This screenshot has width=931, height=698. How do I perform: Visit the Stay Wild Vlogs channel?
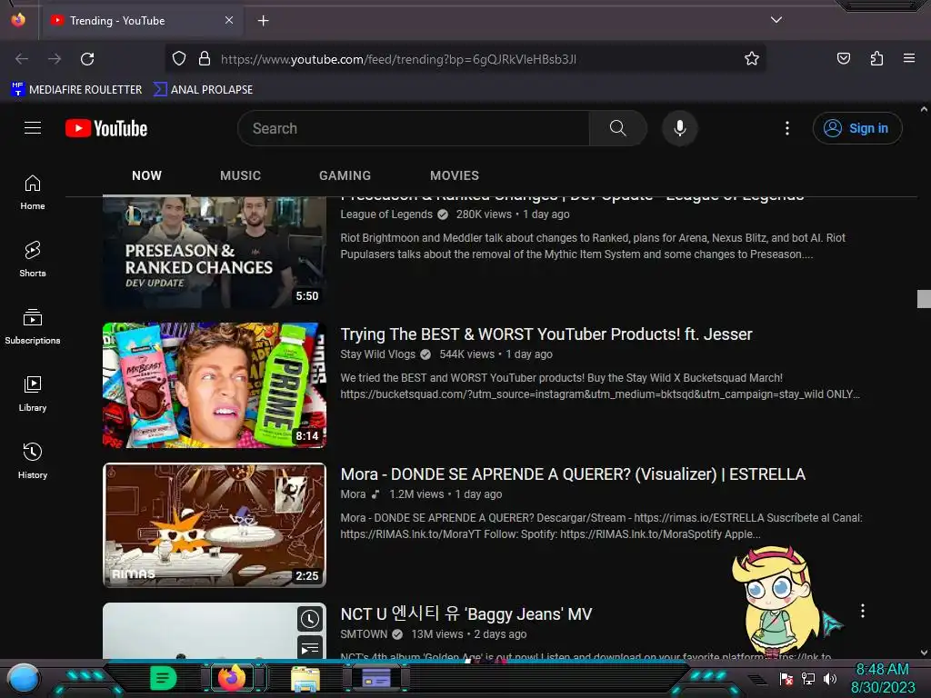point(377,354)
